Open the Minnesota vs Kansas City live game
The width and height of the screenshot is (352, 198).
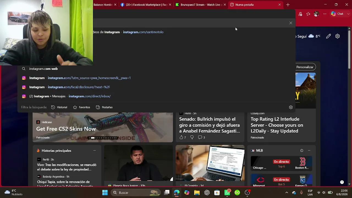[281, 180]
